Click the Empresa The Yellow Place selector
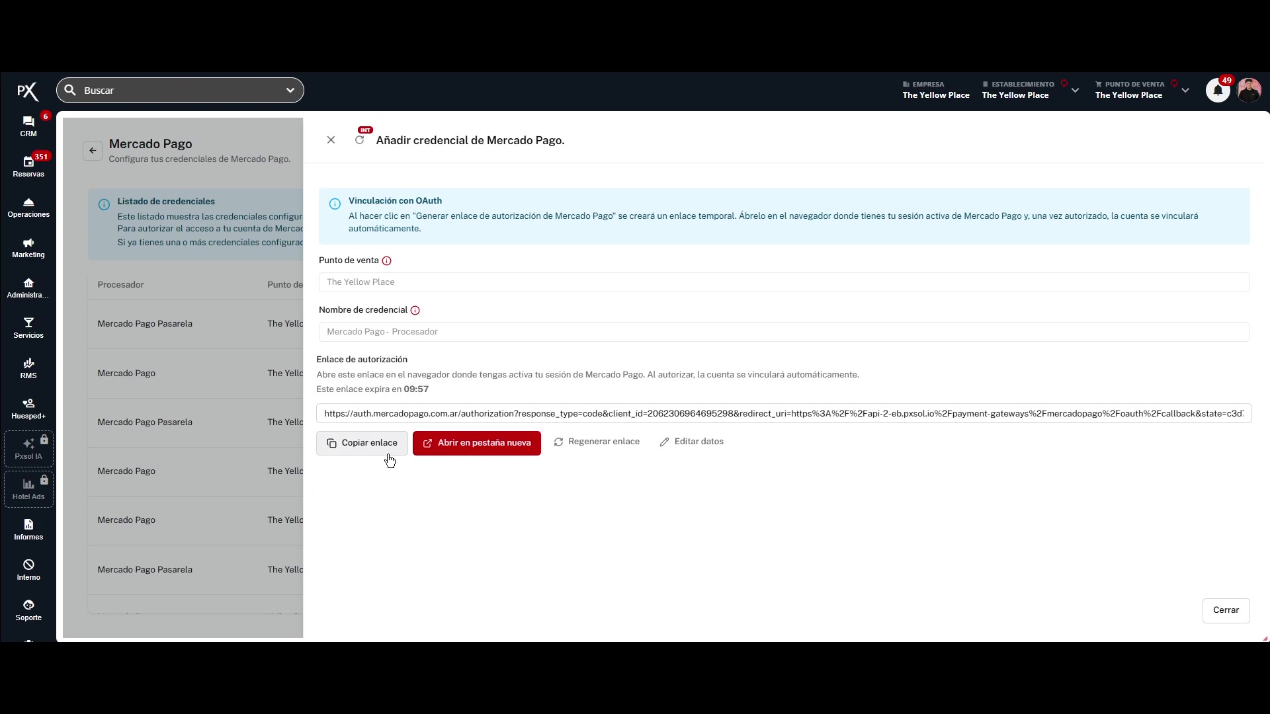This screenshot has width=1270, height=714. point(936,90)
